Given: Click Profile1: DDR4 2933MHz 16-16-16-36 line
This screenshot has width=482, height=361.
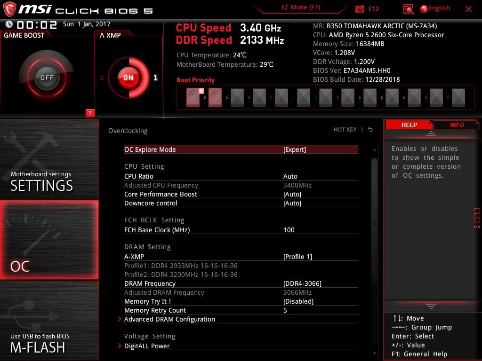Looking at the screenshot, I should 181,266.
